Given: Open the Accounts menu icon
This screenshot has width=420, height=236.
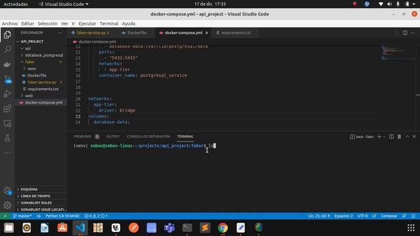Looking at the screenshot, I should click(7, 191).
